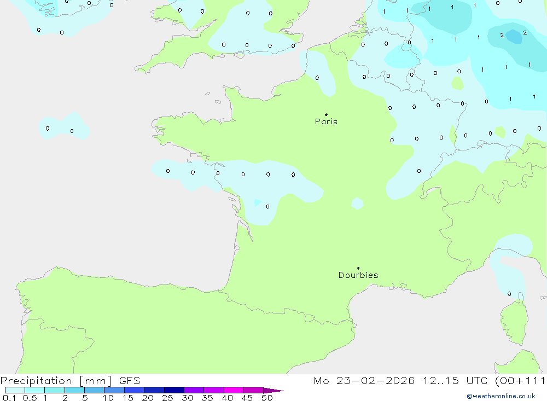Image resolution: width=547 pixels, height=401 pixels.
Task: Pick the legend swatch between 1 and 2
Action: point(54,390)
